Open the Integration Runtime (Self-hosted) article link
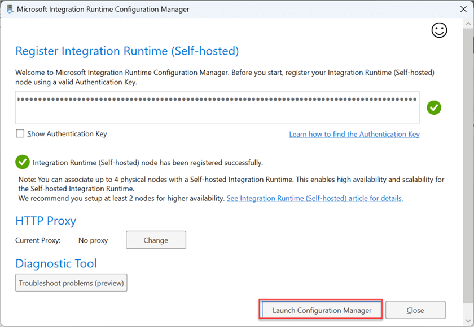The width and height of the screenshot is (474, 327). 315,198
